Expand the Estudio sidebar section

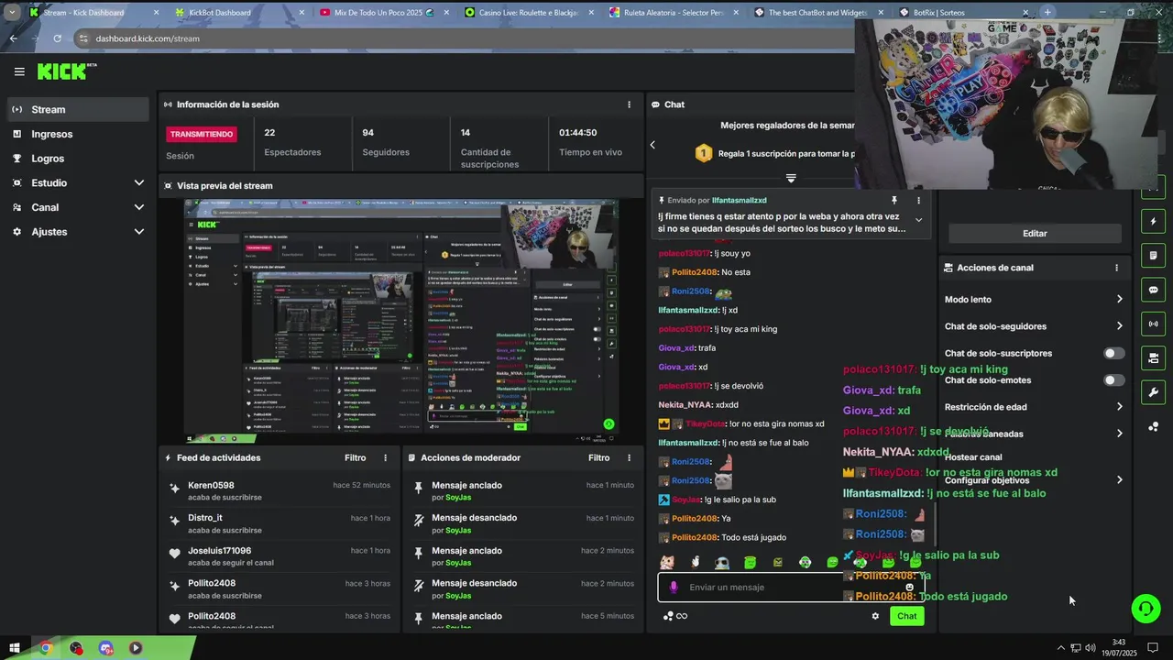coord(138,182)
